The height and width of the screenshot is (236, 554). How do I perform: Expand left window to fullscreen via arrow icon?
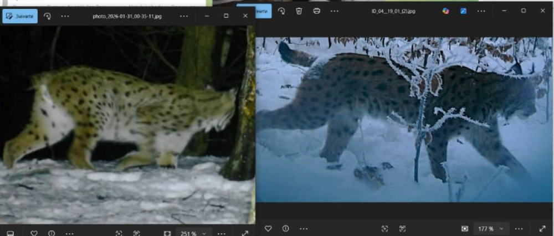point(245,233)
